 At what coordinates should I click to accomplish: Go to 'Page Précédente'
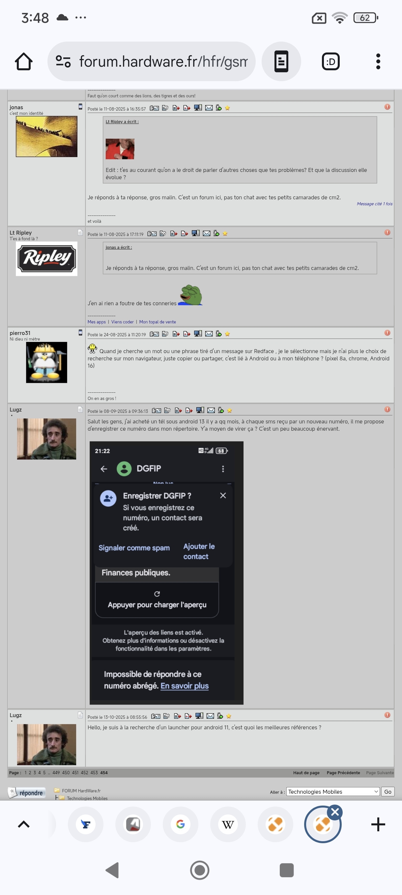343,773
